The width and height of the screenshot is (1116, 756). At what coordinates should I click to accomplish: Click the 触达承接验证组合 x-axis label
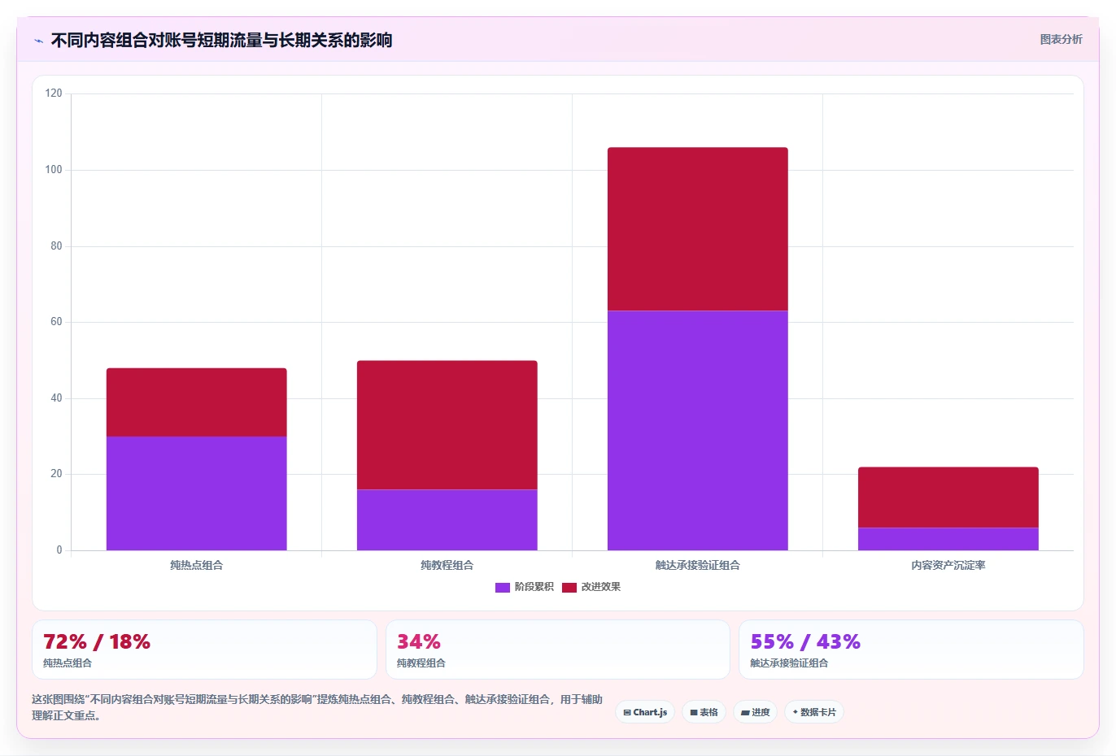tap(697, 565)
